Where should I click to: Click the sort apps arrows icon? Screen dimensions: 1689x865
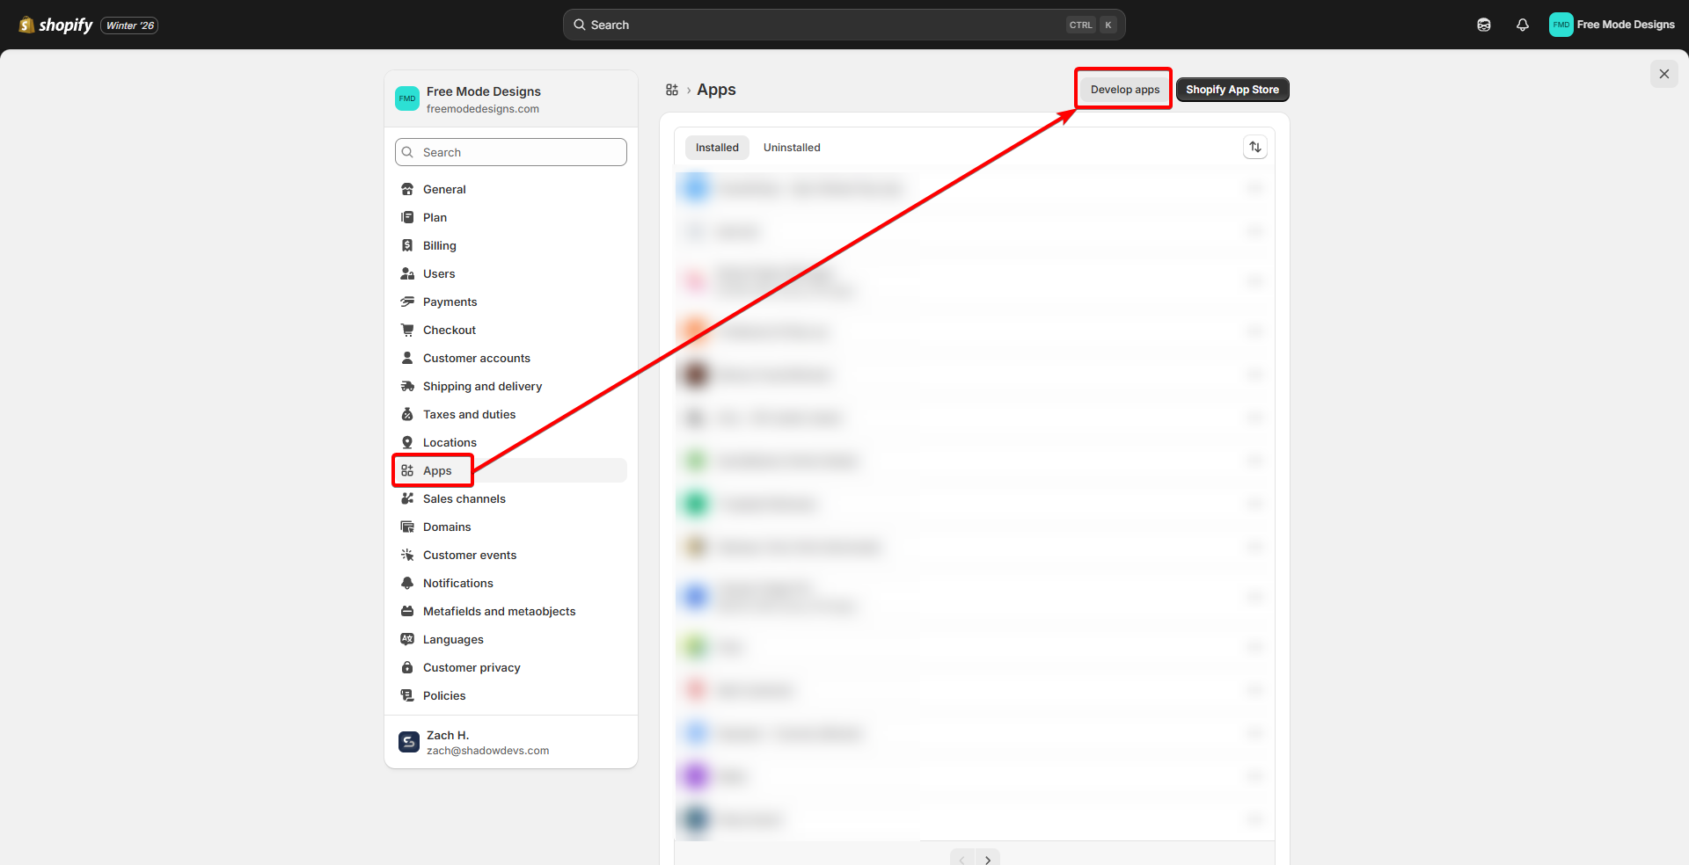(x=1254, y=148)
